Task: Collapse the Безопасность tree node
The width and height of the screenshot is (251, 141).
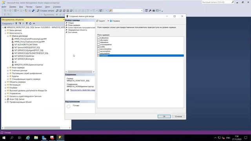Action: coord(5,33)
